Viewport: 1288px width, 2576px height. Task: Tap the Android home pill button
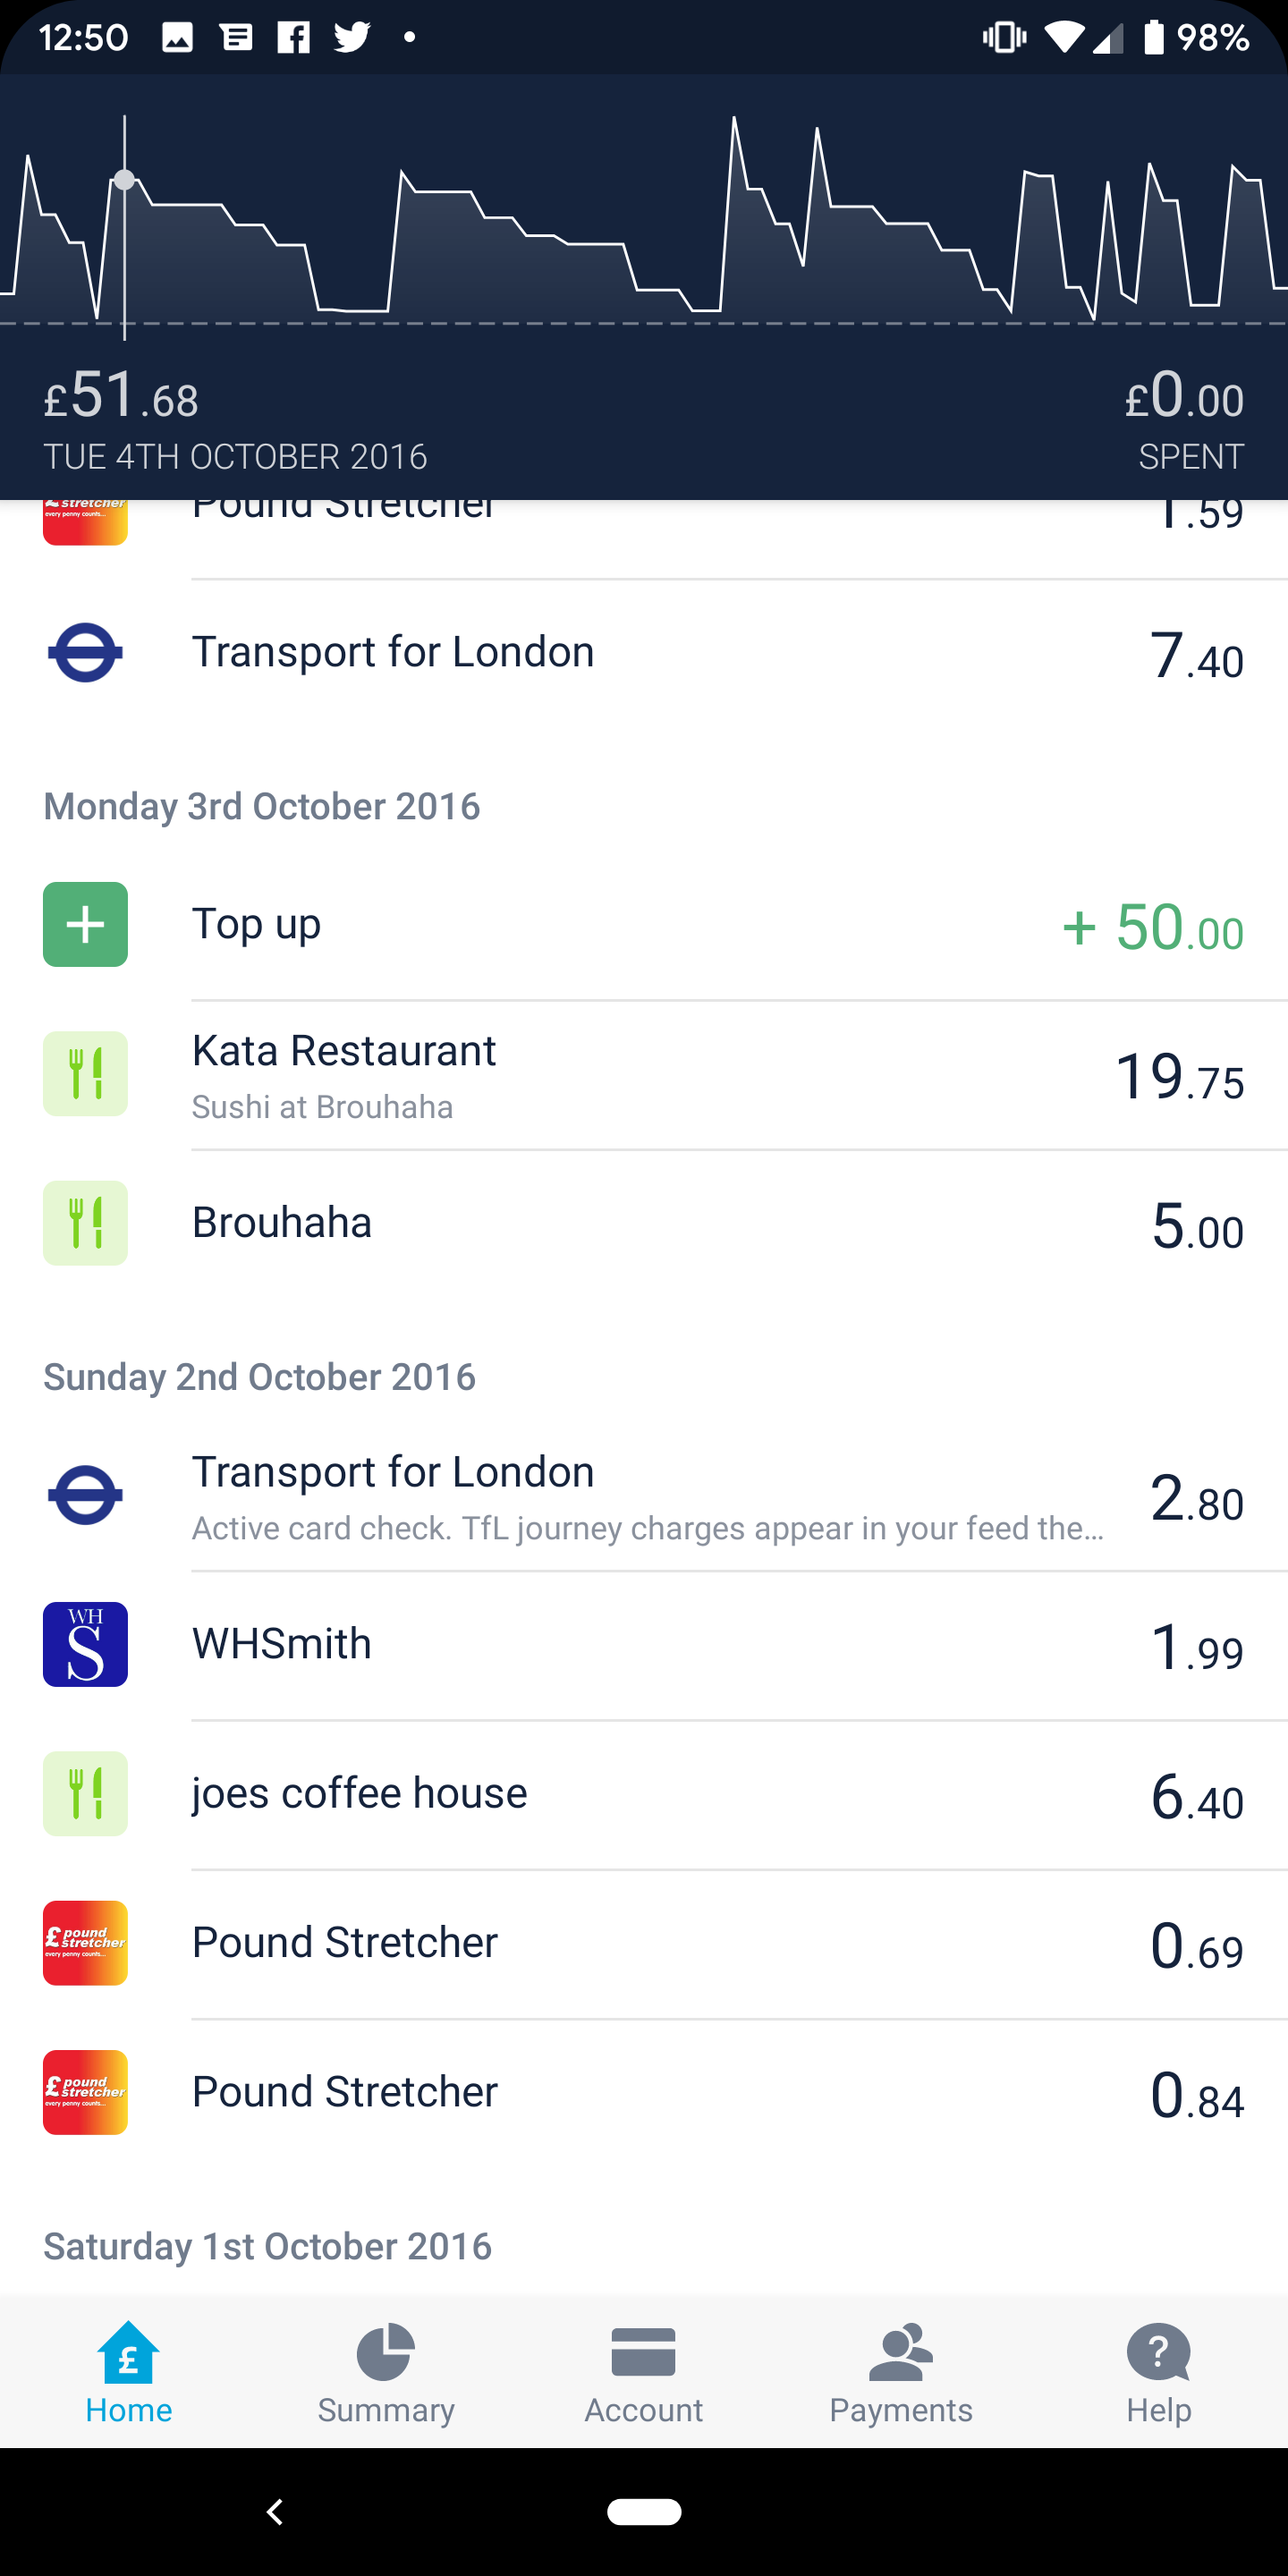tap(644, 2512)
